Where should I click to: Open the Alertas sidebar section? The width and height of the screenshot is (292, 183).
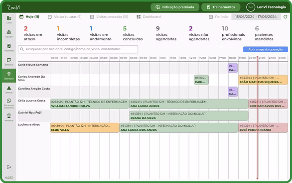tap(9, 90)
